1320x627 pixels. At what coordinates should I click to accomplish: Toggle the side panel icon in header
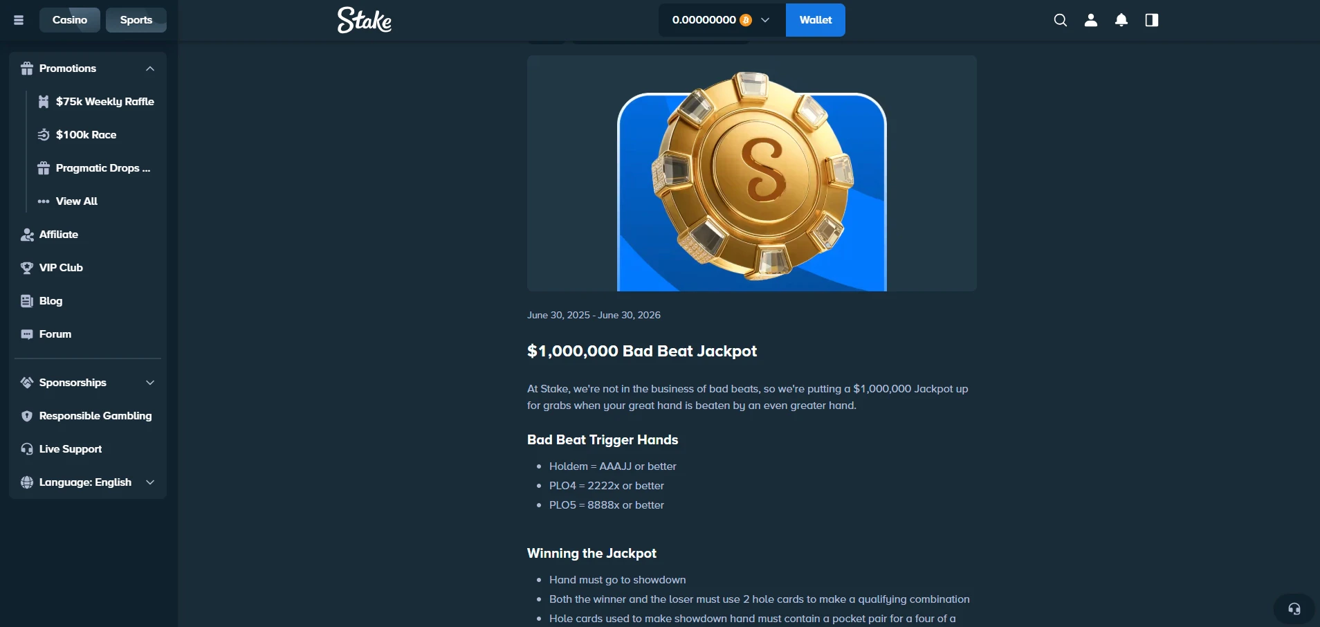1152,20
